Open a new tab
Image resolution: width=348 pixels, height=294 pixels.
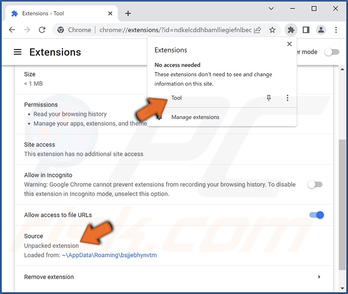point(128,13)
